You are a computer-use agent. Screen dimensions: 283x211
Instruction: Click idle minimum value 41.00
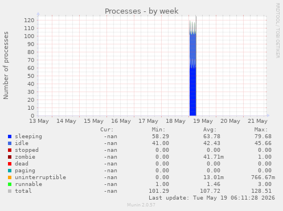click(x=161, y=143)
